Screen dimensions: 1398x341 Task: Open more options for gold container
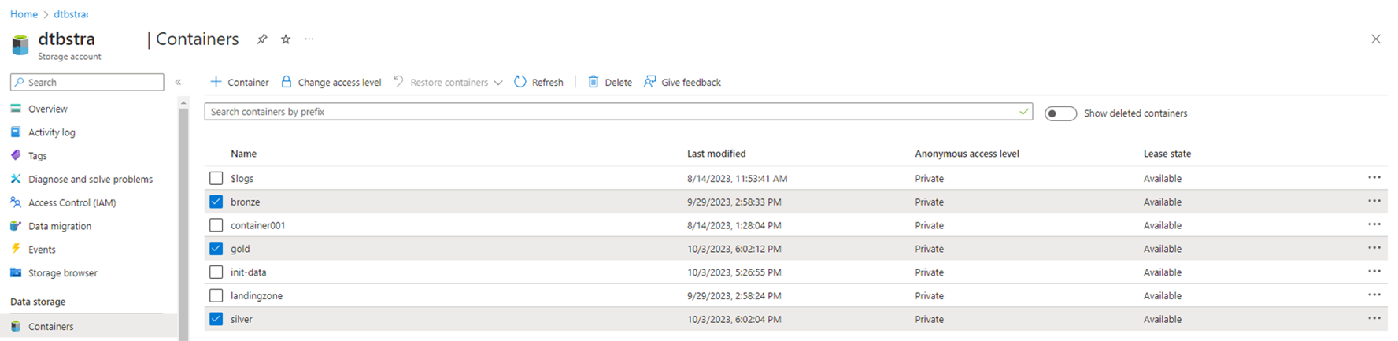coord(1374,248)
